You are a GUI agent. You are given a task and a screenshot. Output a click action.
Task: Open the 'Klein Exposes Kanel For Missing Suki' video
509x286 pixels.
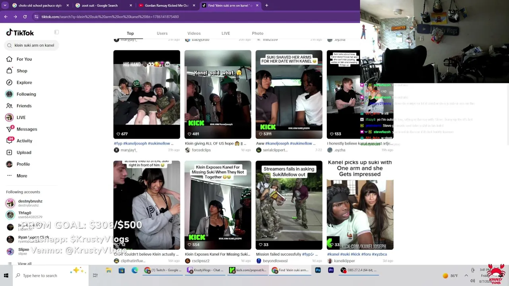218,205
